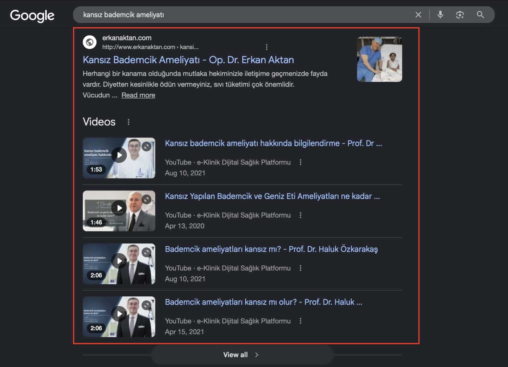Click the erkanaktan.com doctor thumbnail image
Image resolution: width=508 pixels, height=367 pixels.
point(380,59)
